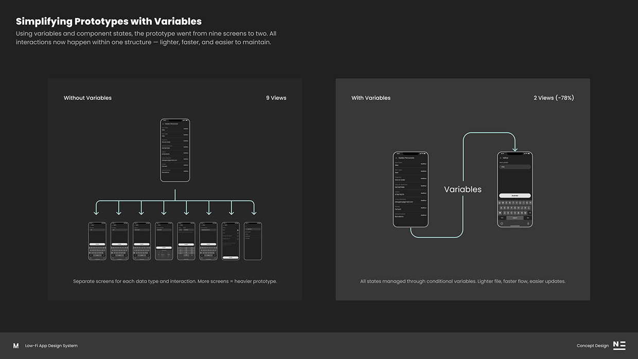Click the large Variables label
Screen dimensions: 638x359
pos(463,189)
